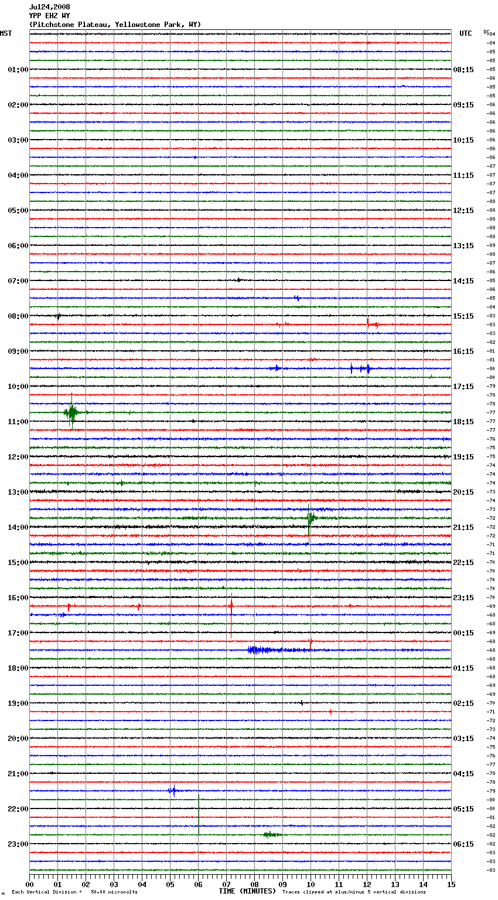This screenshot has height=900, width=498.
Task: Click the red event after 08:00 MST near minute 12
Action: point(373,324)
